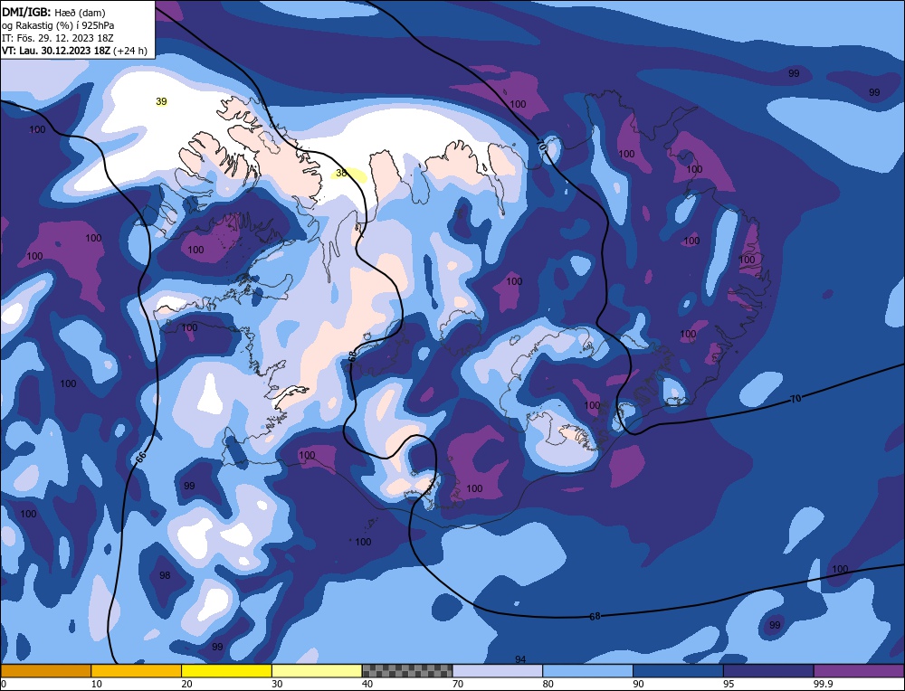
Task: Click the '20' tick label on the color scale
Action: coord(186,684)
